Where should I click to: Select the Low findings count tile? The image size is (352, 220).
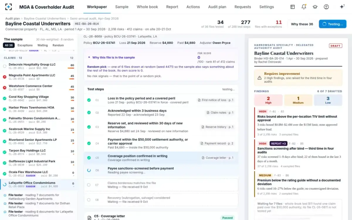click(x=328, y=100)
